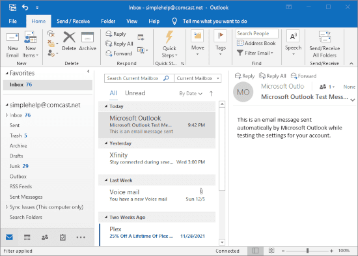Open People view in navigation bar
This screenshot has width=358, height=256.
click(x=45, y=237)
